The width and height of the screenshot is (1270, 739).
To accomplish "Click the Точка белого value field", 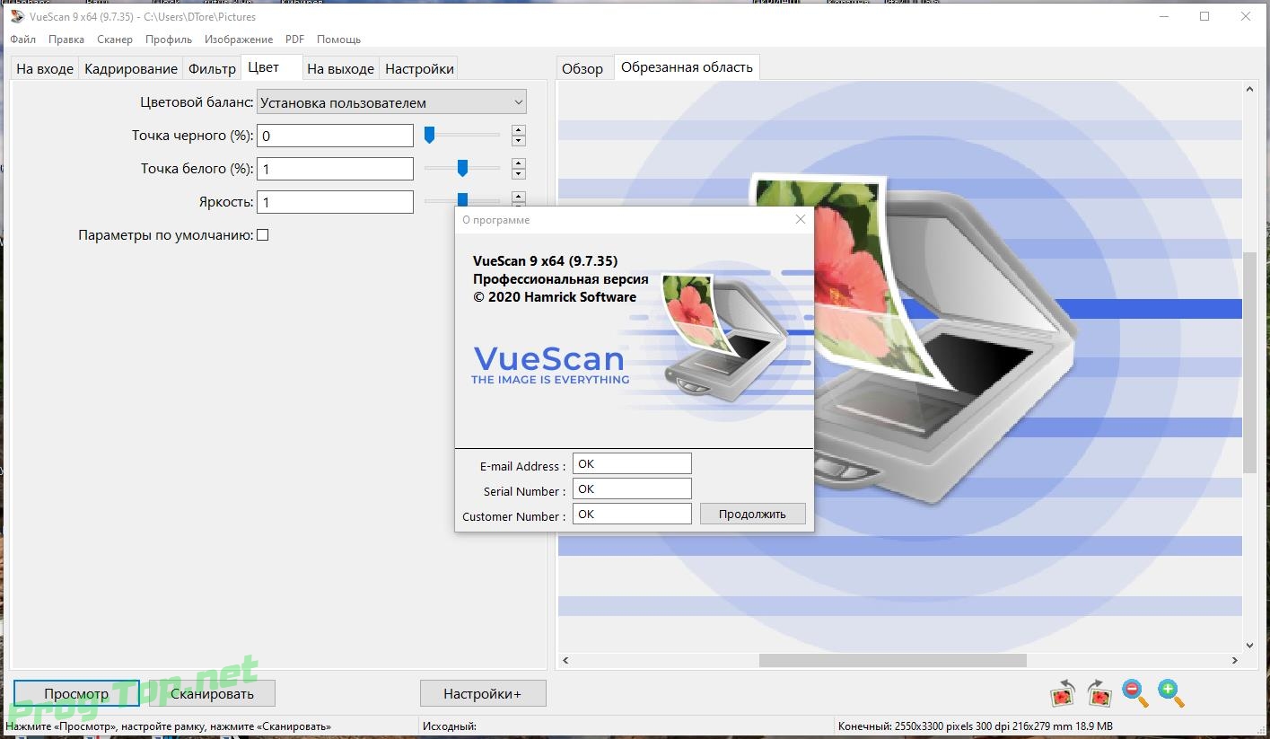I will pos(335,169).
